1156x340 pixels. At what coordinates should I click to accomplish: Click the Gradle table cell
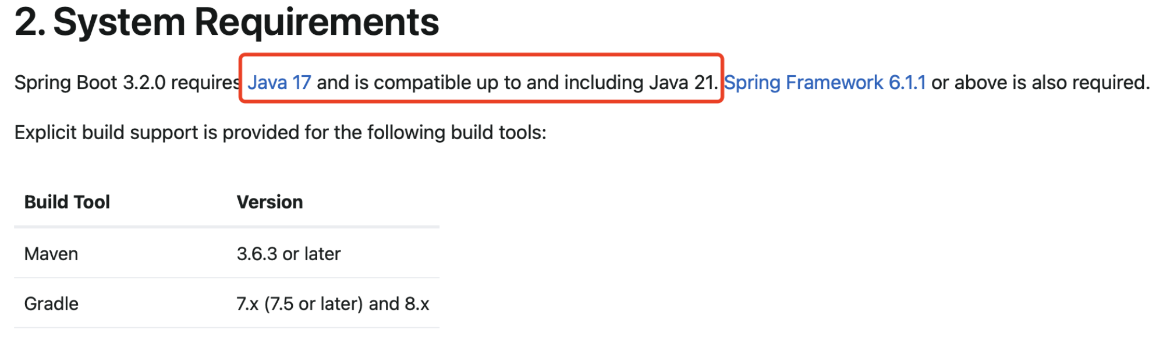tap(51, 304)
